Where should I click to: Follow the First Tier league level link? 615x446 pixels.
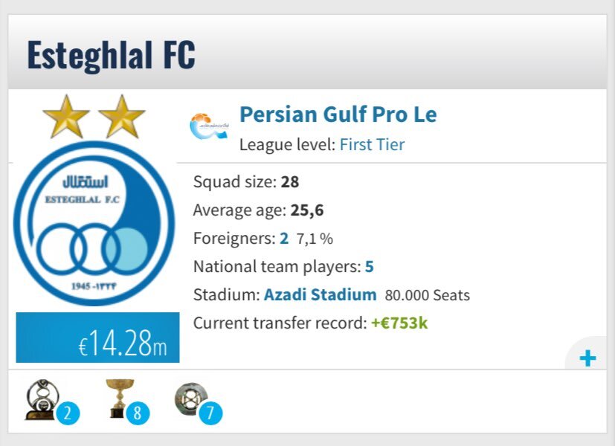(372, 144)
